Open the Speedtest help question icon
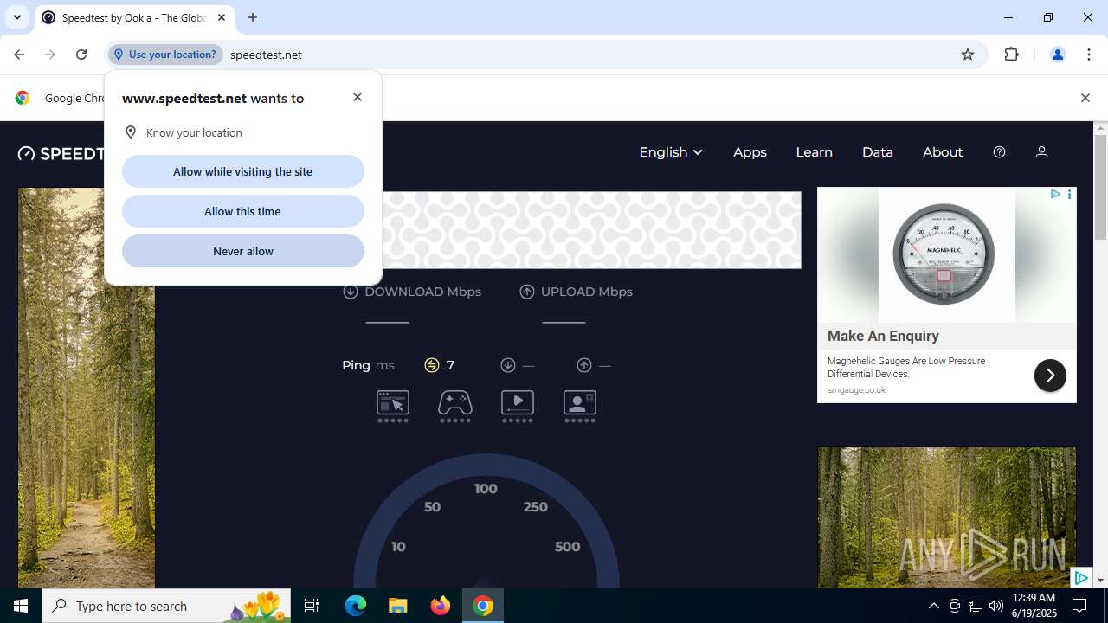The height and width of the screenshot is (623, 1108). point(999,152)
